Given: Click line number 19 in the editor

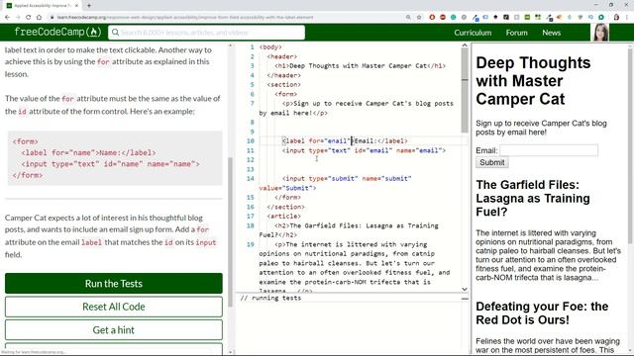Looking at the screenshot, I should click(251, 244).
